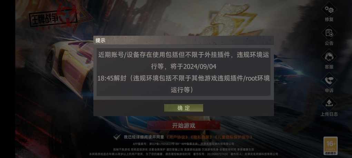
Task: Tap the 上传日志 upload log icon
Action: click(x=329, y=104)
